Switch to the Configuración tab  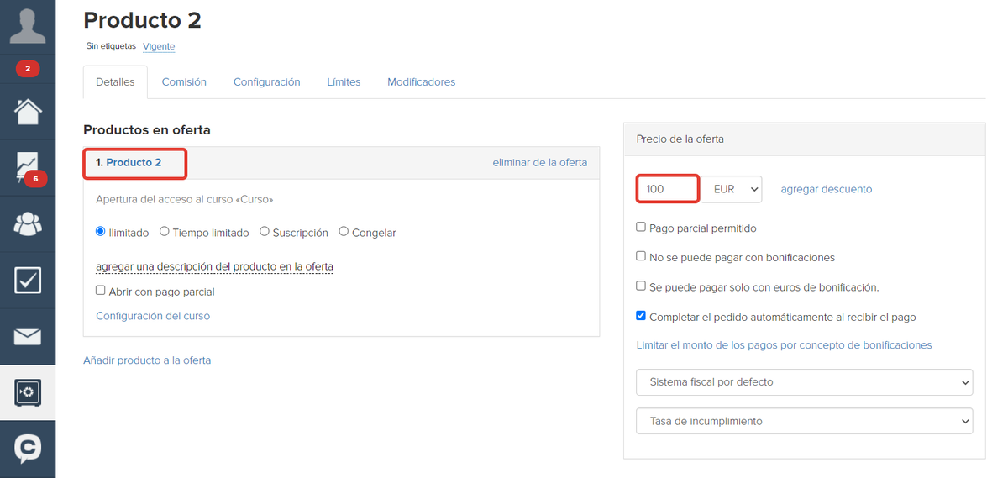pyautogui.click(x=267, y=82)
